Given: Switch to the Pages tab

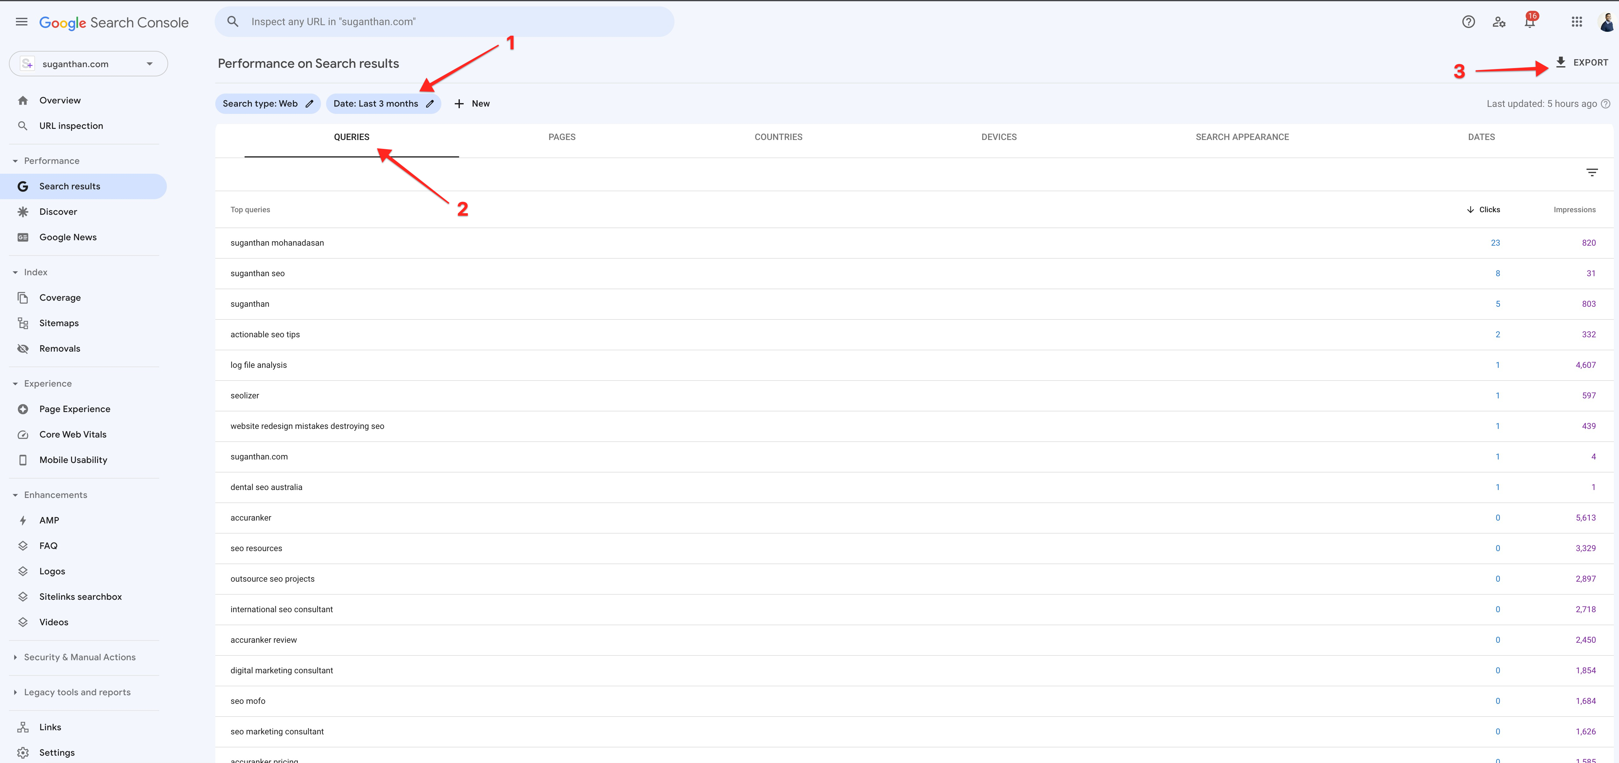Looking at the screenshot, I should point(561,137).
